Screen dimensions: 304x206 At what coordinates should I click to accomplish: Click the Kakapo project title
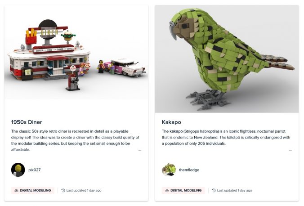[171, 122]
